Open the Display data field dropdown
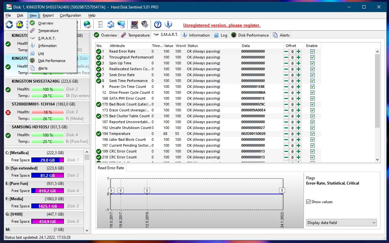The height and width of the screenshot is (243, 389). 341,222
